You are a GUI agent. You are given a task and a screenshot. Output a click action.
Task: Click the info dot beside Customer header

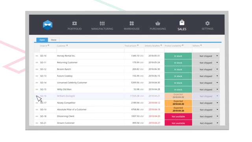pos(67,46)
